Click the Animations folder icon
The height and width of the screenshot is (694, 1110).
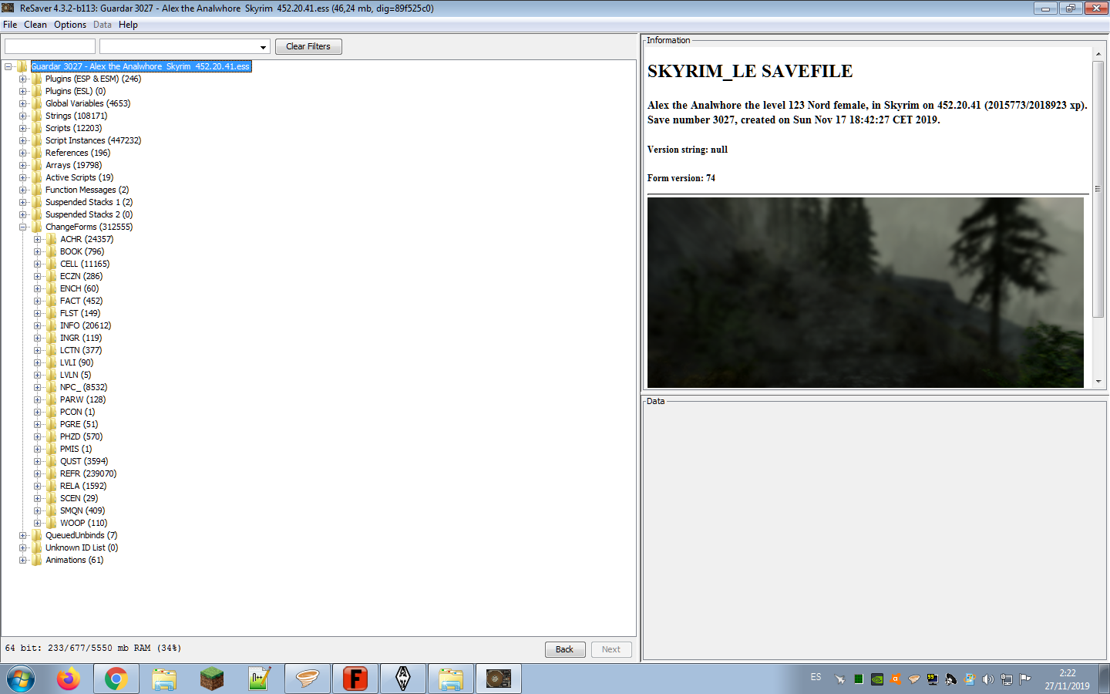click(36, 560)
